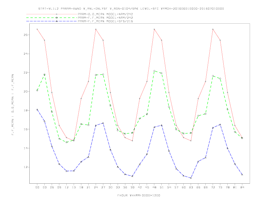The height and width of the screenshot is (204, 264).
Task: Click x-axis tick label 57
Action: (x=176, y=187)
